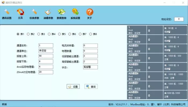The height and width of the screenshot is (107, 188).
Task: Open 关于 question mark icon
Action: (x=89, y=12)
